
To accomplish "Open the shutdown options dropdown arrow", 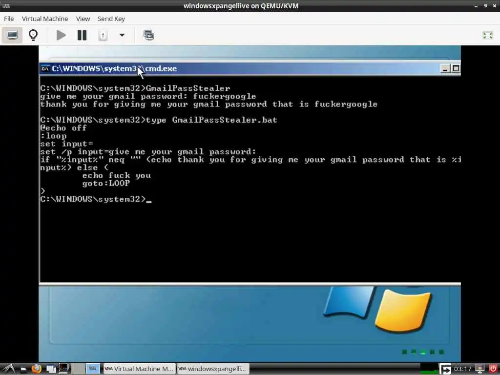I will pyautogui.click(x=122, y=35).
